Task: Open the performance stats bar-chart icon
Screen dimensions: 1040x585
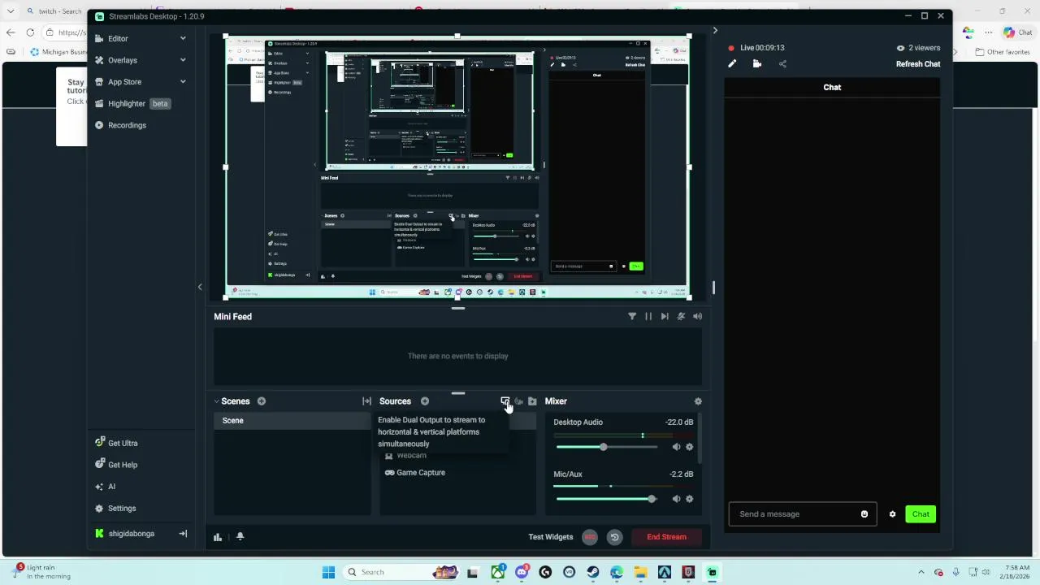Action: click(218, 537)
